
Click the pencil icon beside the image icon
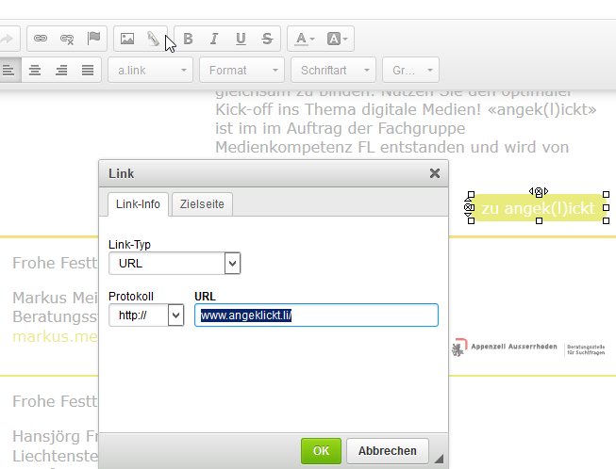(153, 39)
